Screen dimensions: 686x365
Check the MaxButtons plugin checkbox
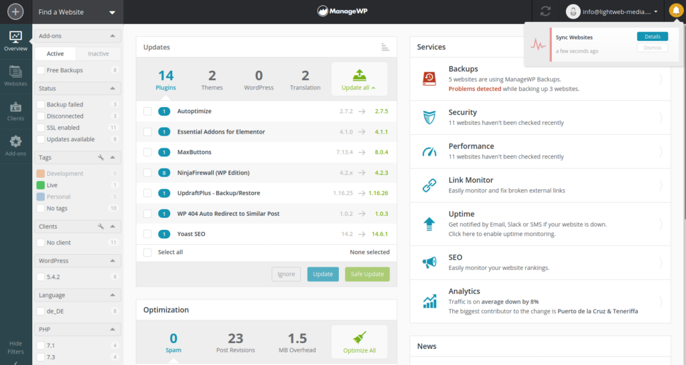pos(147,152)
